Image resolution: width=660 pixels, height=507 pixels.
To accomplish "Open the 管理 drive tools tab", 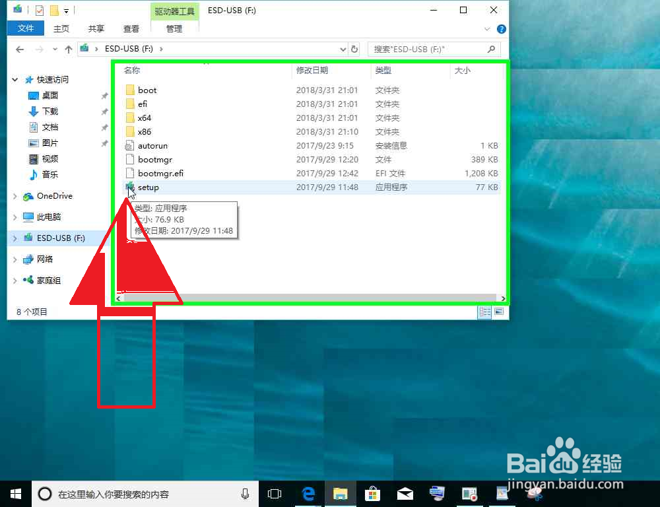I will click(174, 28).
